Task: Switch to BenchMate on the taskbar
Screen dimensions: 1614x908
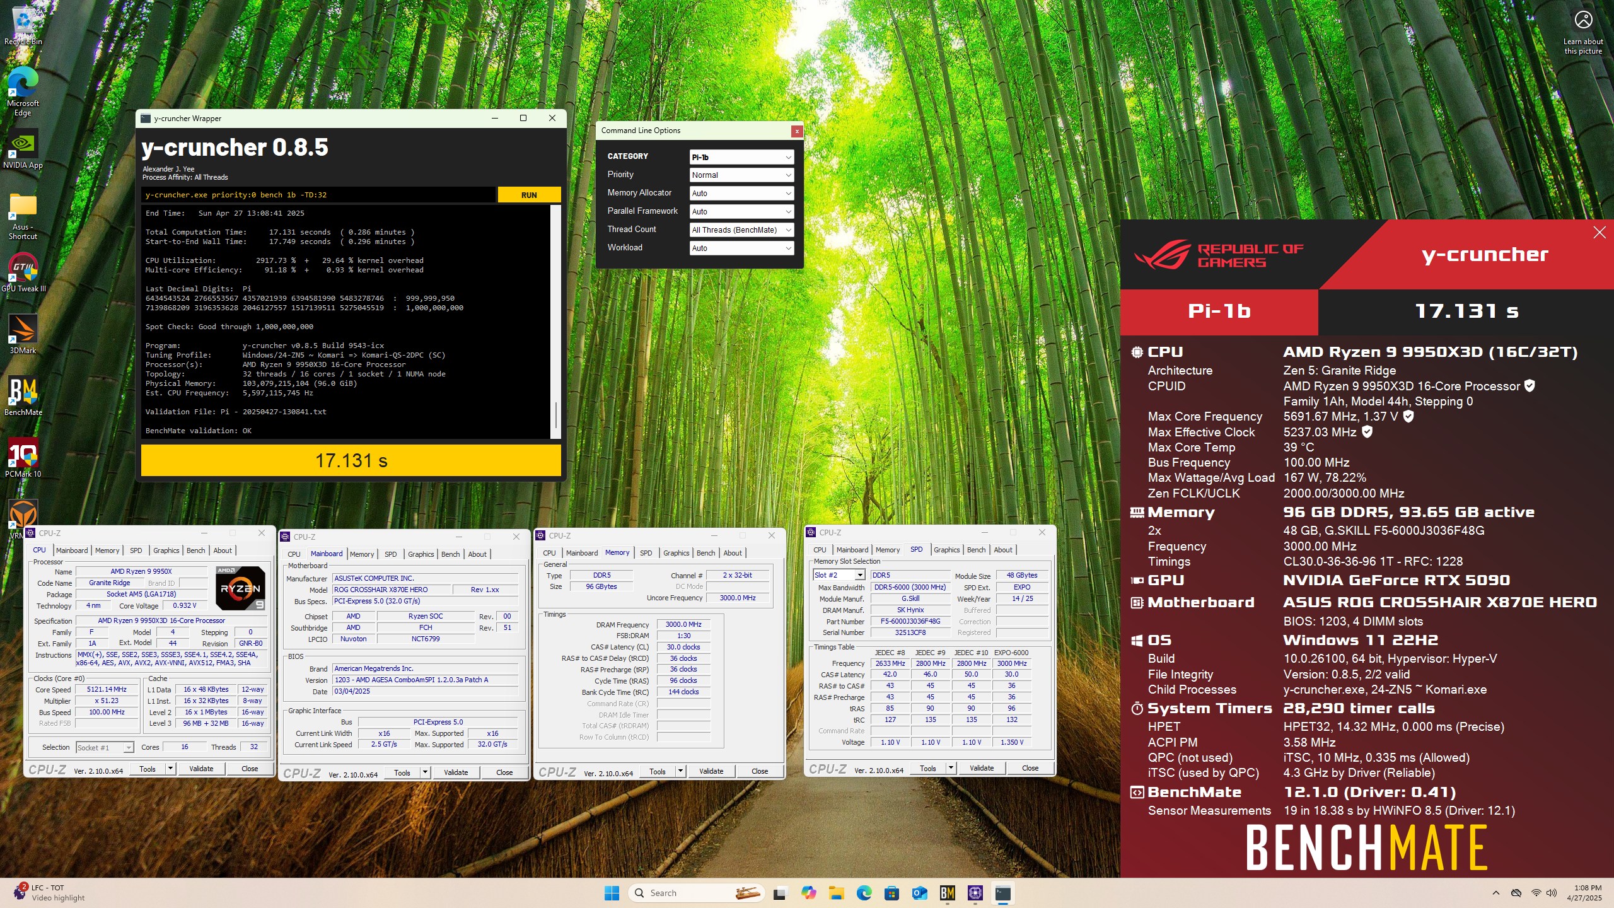Action: (947, 893)
